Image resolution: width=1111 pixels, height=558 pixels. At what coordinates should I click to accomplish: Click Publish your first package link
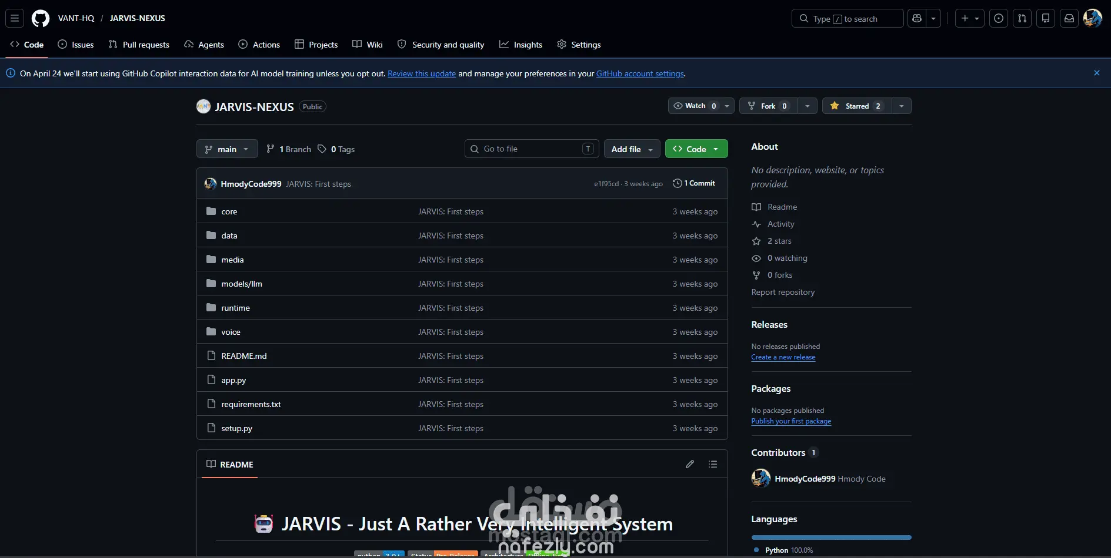791,421
